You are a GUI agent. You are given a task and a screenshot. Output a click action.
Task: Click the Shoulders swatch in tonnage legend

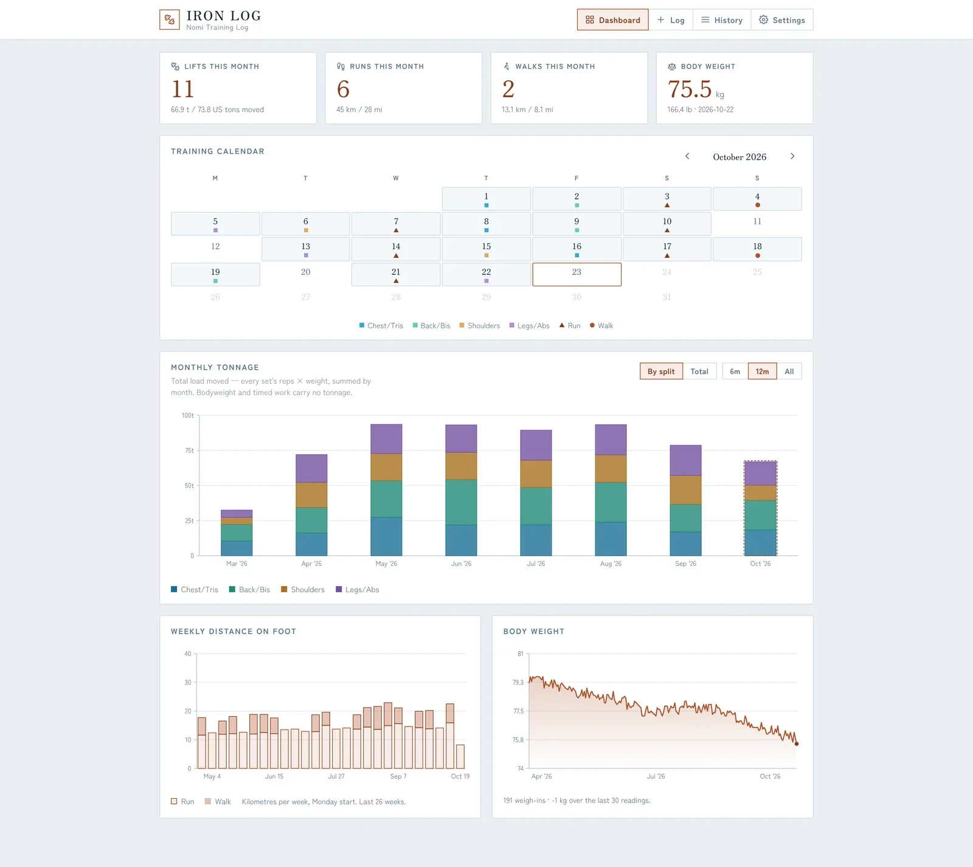(284, 589)
